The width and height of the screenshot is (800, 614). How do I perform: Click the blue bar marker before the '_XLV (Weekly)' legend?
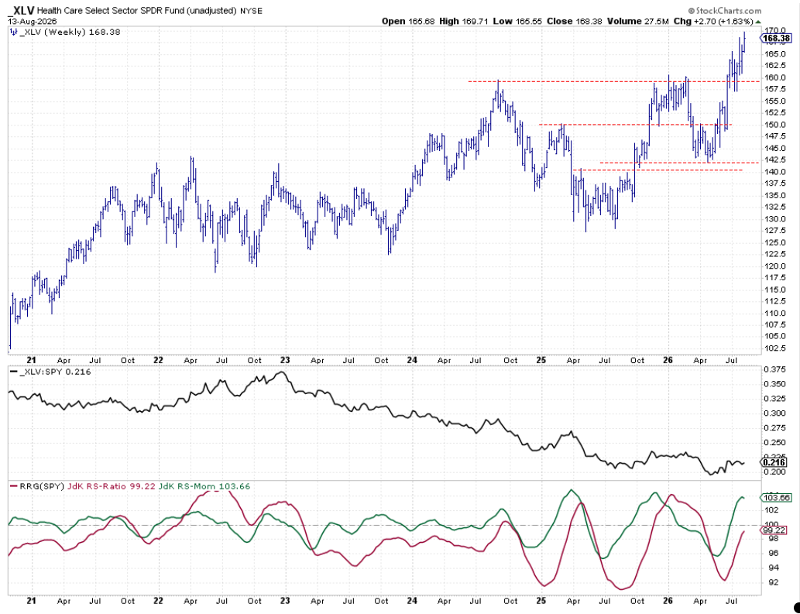coord(12,32)
